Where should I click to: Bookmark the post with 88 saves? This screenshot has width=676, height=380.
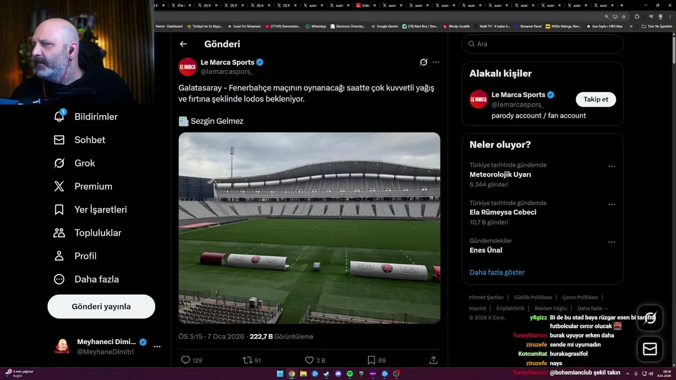click(x=371, y=360)
